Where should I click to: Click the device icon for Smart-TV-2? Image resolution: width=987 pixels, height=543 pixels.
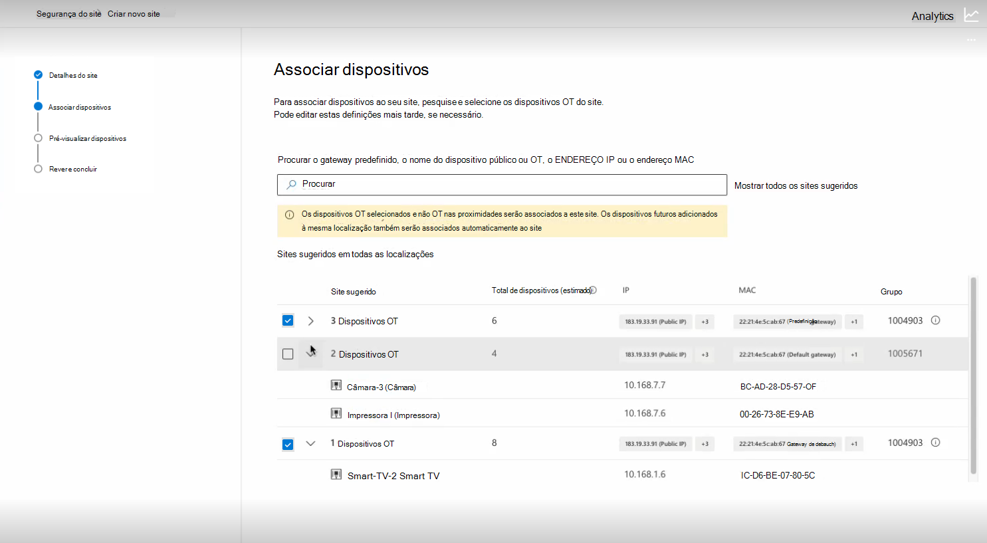336,475
